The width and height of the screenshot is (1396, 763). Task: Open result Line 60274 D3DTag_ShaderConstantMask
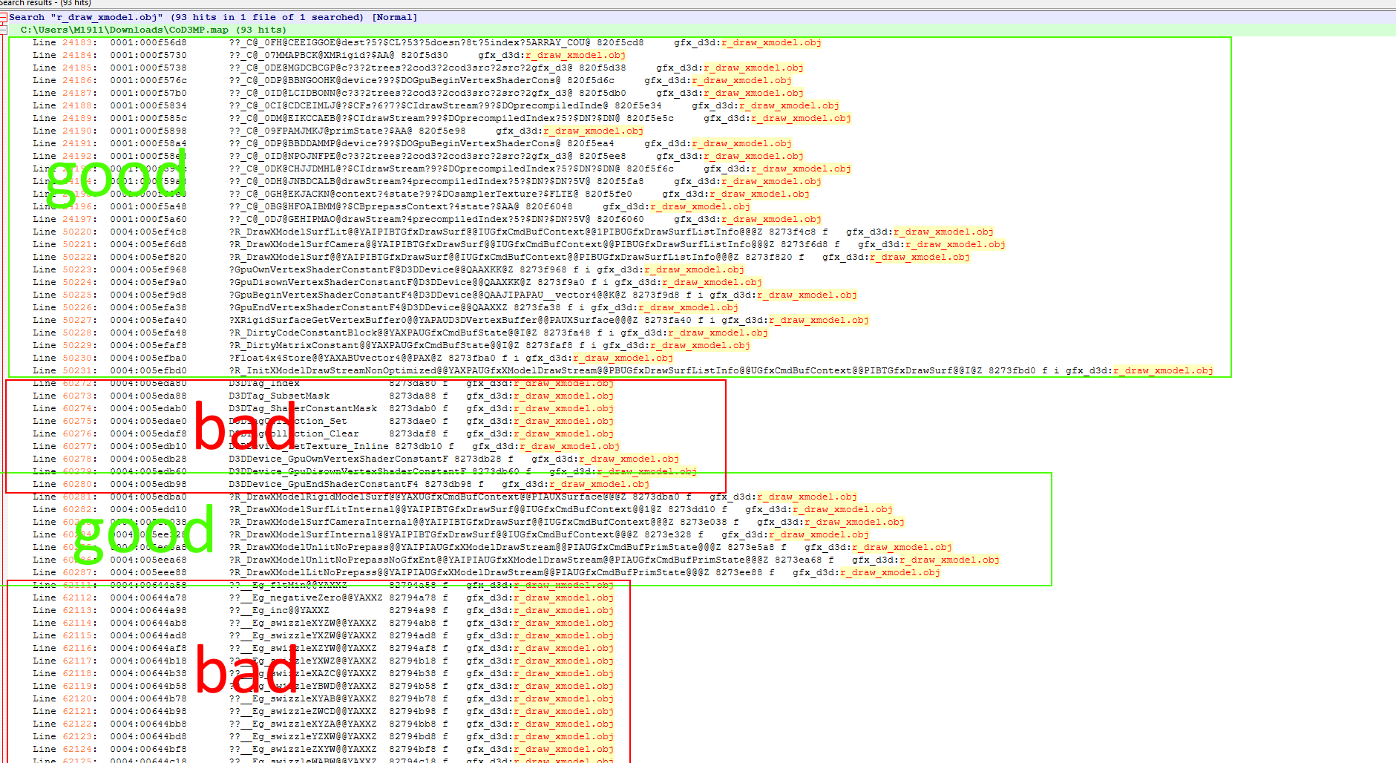coord(323,408)
